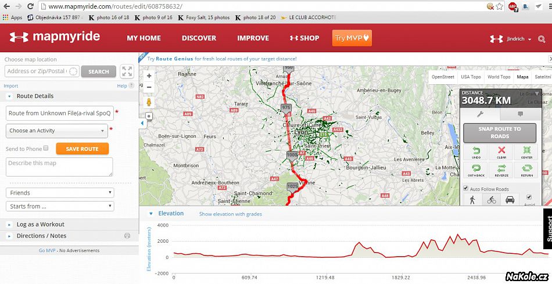Screen dimensions: 552x284
Task: Switch map to World Topo layer
Action: pos(499,77)
